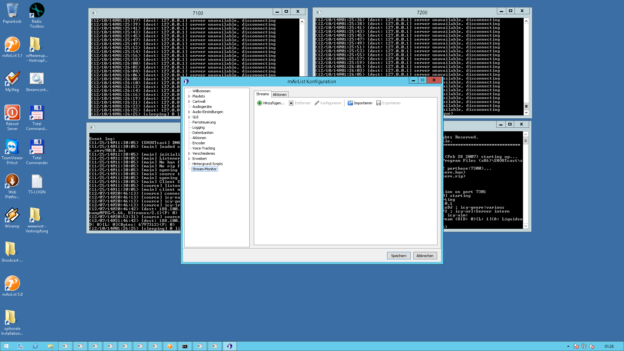Click the Importieren folder icon

tap(350, 103)
